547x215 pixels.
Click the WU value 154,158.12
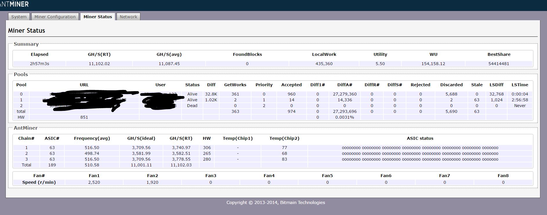[433, 64]
